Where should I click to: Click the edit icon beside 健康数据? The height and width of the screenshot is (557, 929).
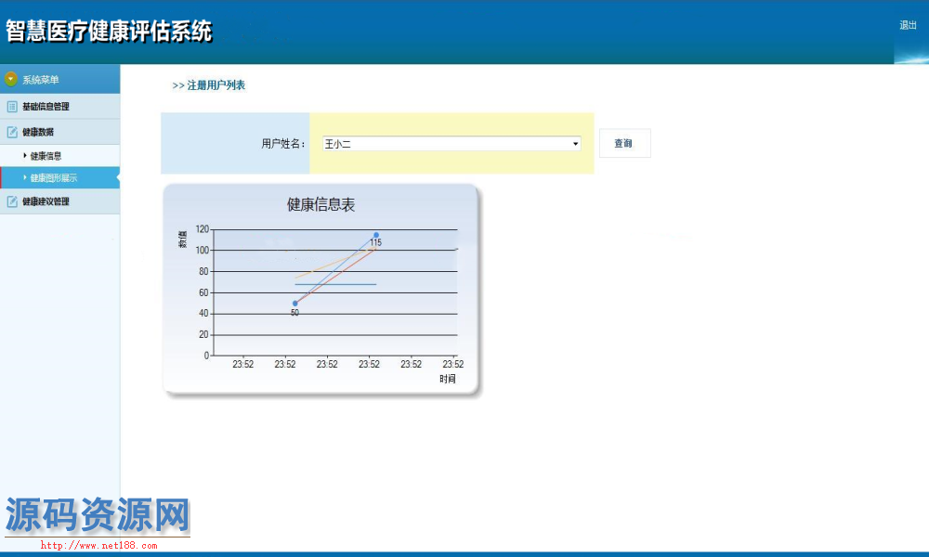[12, 132]
